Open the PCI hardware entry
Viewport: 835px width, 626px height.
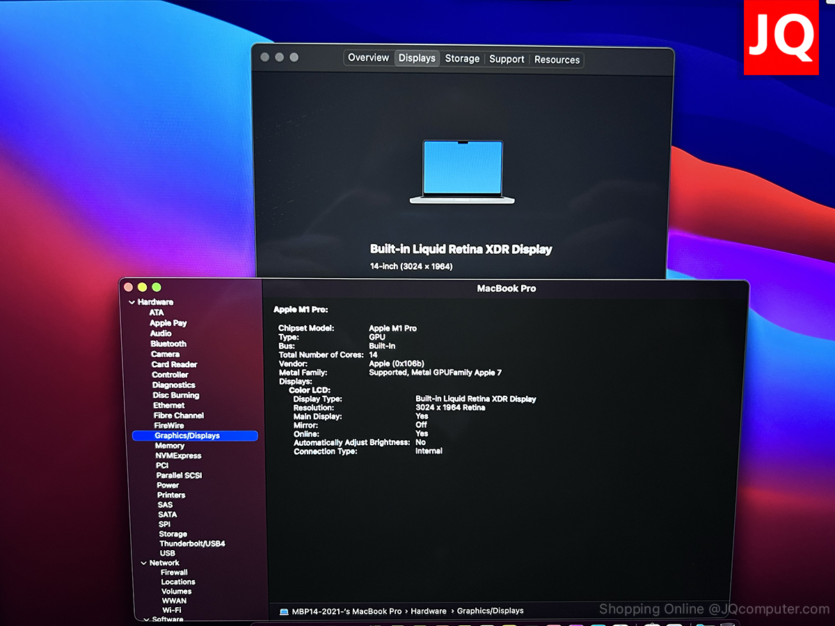pyautogui.click(x=162, y=465)
